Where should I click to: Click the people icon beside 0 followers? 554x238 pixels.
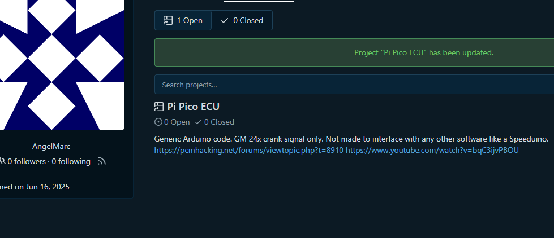pos(2,161)
